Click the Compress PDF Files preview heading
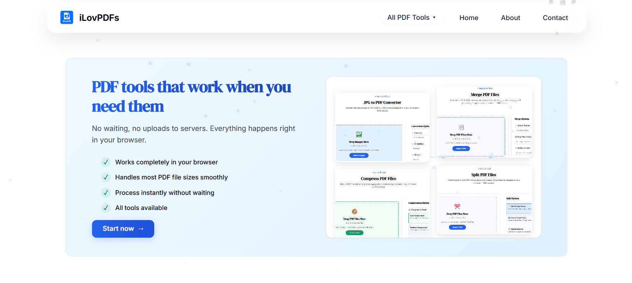This screenshot has width=632, height=283. click(378, 179)
